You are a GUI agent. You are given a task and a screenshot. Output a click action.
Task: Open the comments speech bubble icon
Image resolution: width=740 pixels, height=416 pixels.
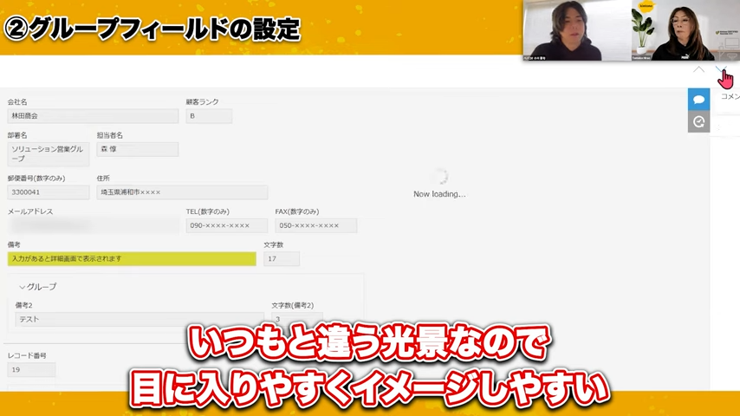698,99
